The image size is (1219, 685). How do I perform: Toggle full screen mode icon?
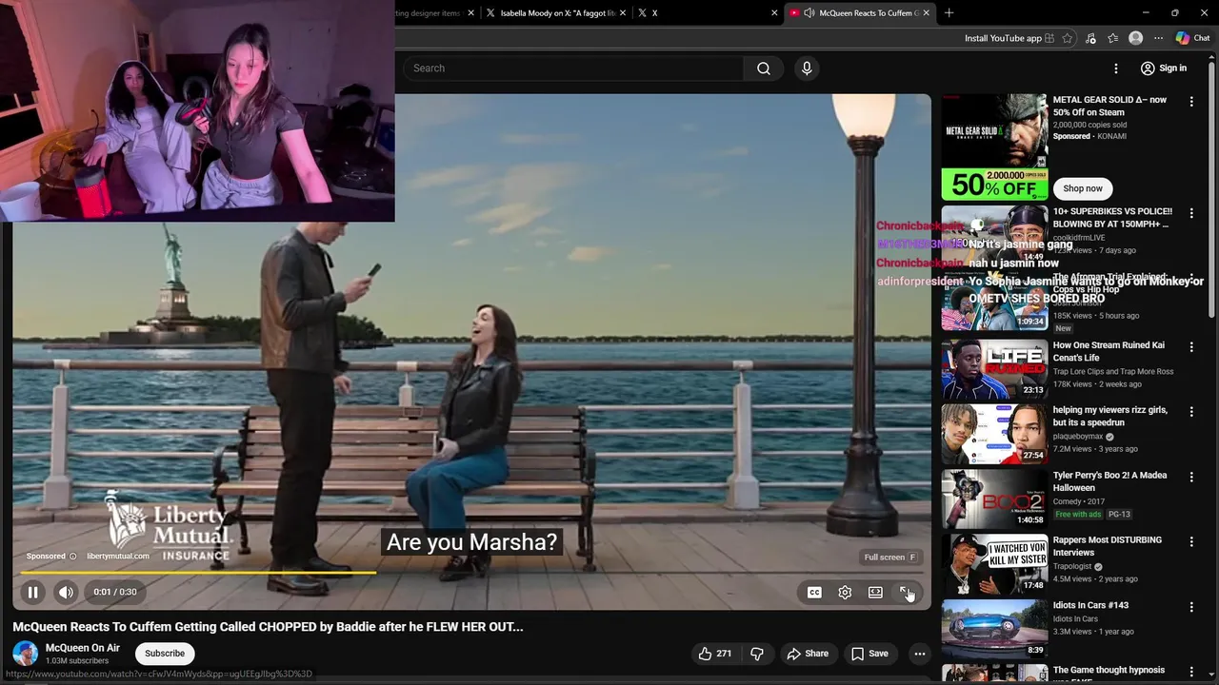pos(907,592)
